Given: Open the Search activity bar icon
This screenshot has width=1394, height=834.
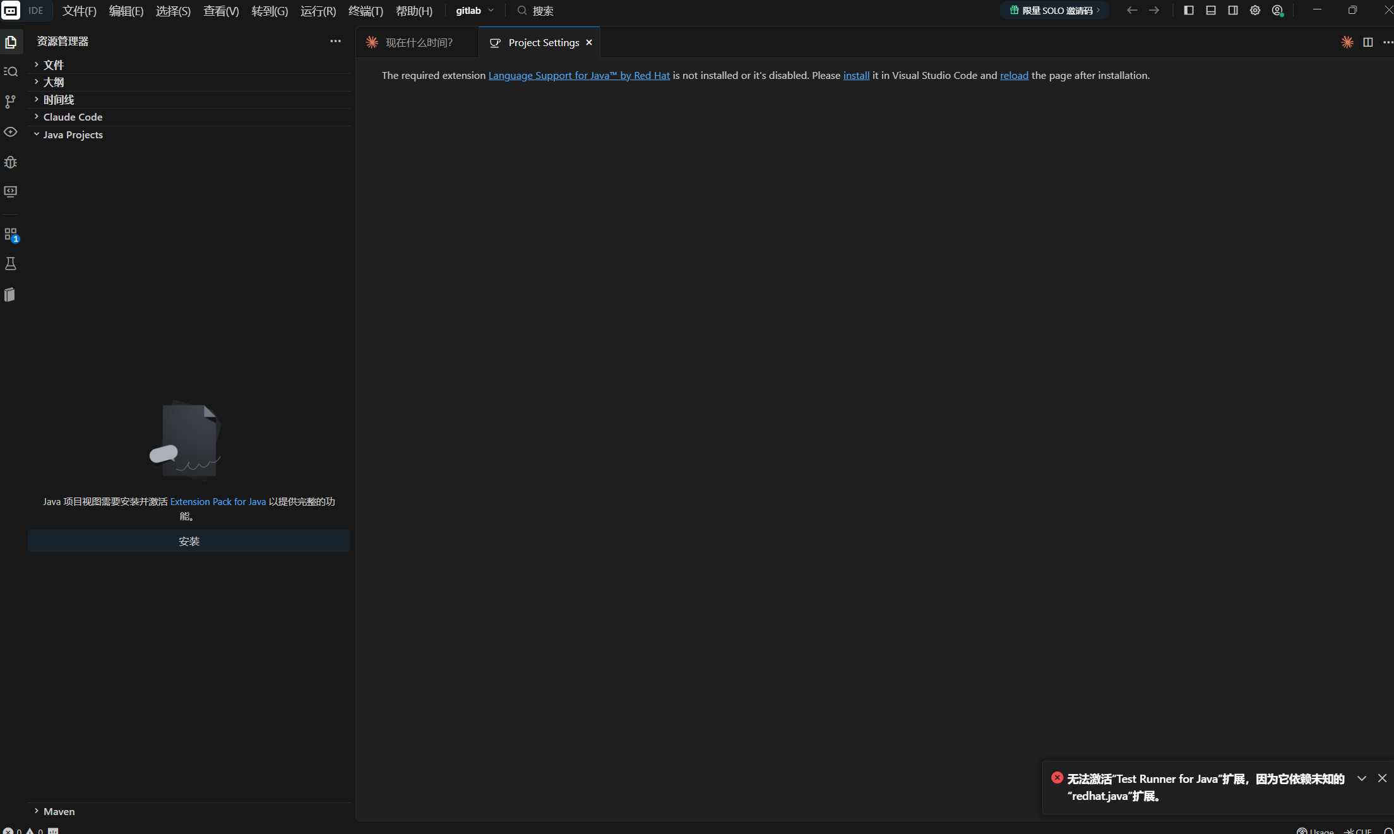Looking at the screenshot, I should [11, 71].
